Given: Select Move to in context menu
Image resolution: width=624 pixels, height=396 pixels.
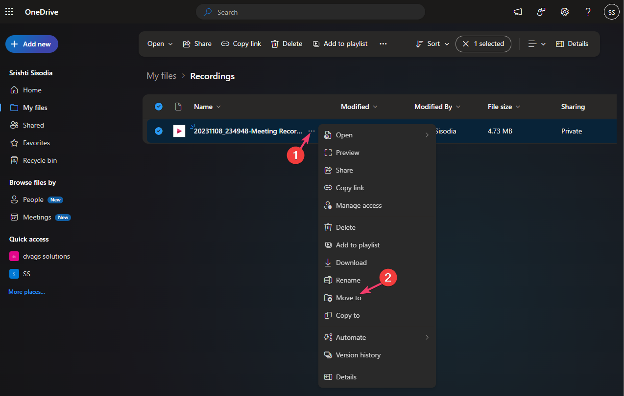Looking at the screenshot, I should (348, 298).
